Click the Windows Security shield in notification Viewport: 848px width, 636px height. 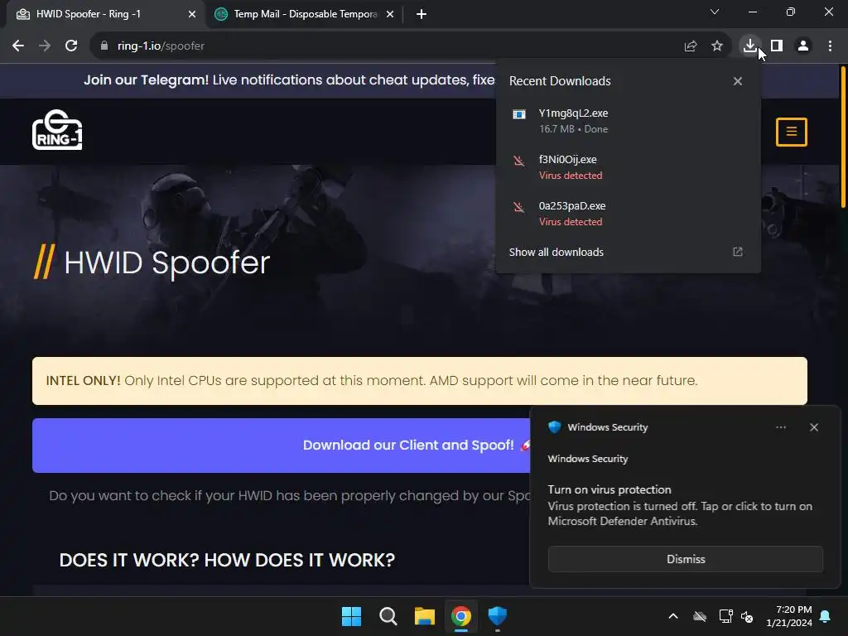tap(554, 426)
